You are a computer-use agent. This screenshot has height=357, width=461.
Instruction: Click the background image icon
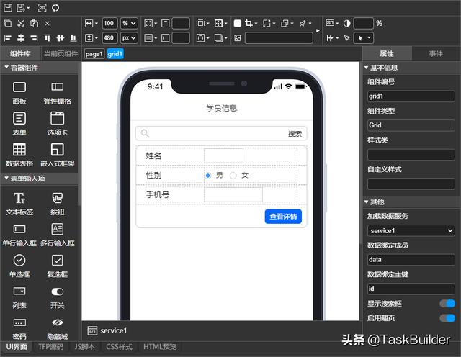pyautogui.click(x=238, y=37)
